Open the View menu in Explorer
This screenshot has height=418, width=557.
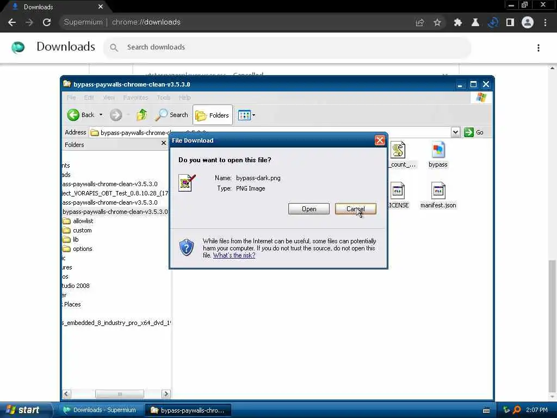pyautogui.click(x=109, y=97)
